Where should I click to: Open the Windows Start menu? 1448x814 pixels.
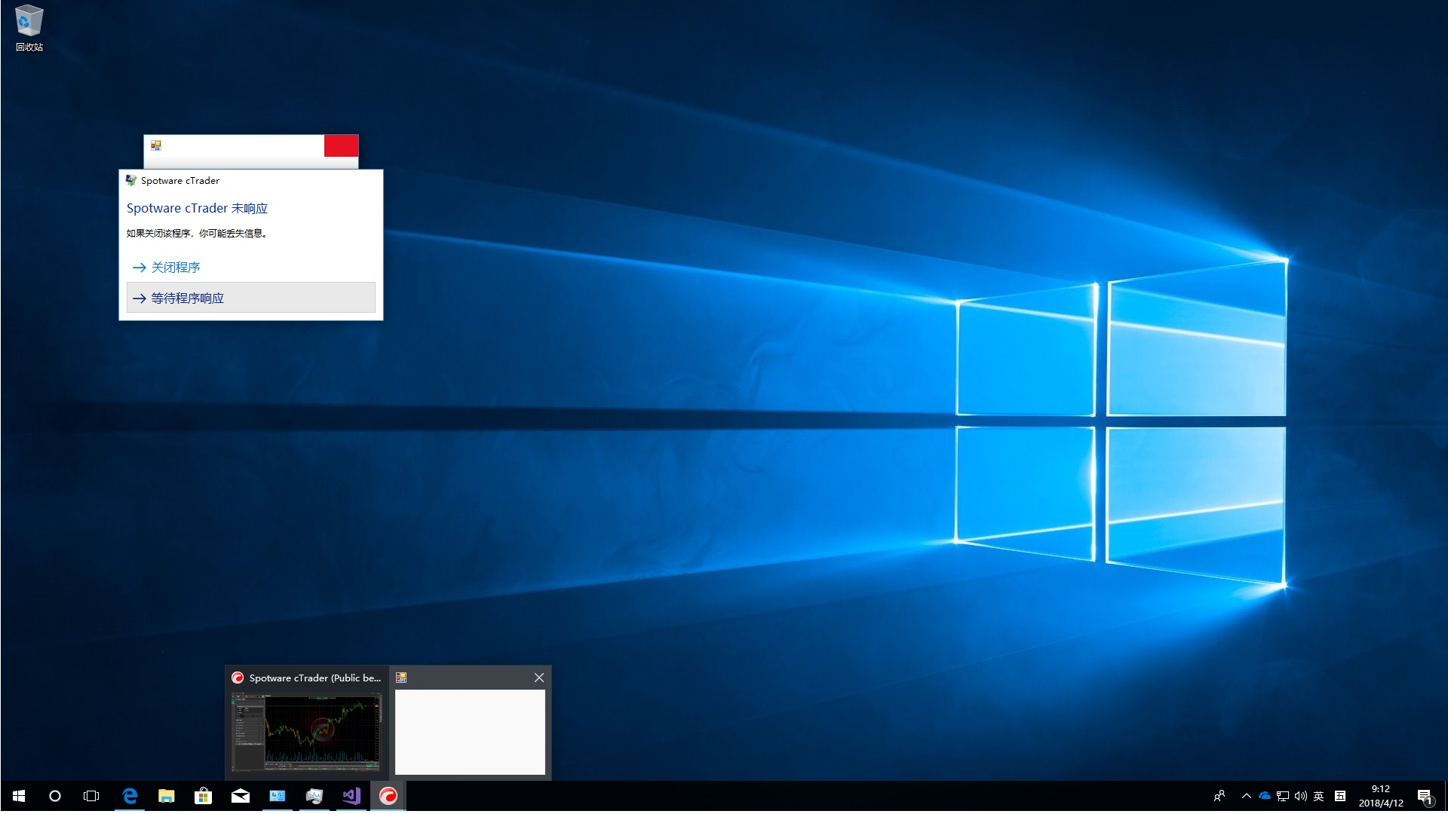pyautogui.click(x=19, y=796)
